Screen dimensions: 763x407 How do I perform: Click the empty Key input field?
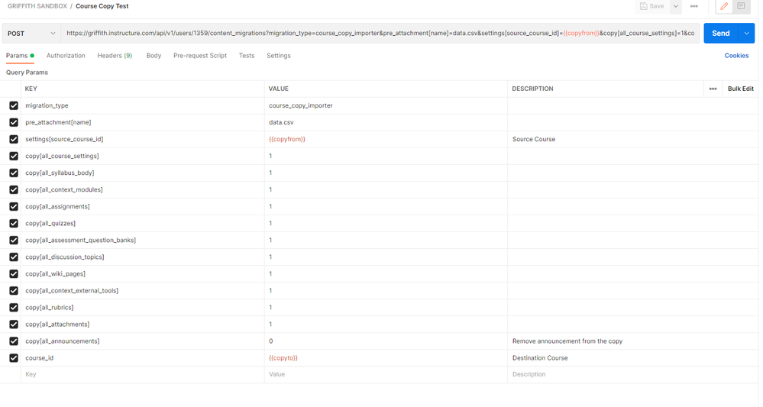point(137,375)
